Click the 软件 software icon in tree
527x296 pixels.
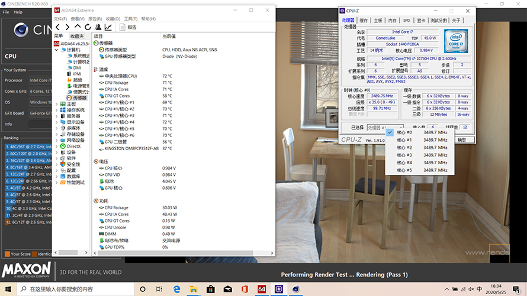coord(63,158)
